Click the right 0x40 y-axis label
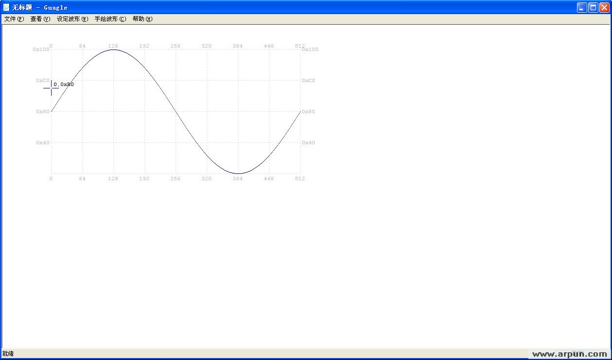The image size is (612, 360). tap(308, 143)
